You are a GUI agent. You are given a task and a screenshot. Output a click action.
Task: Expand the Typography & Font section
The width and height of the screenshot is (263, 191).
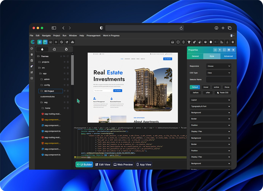coord(210,106)
